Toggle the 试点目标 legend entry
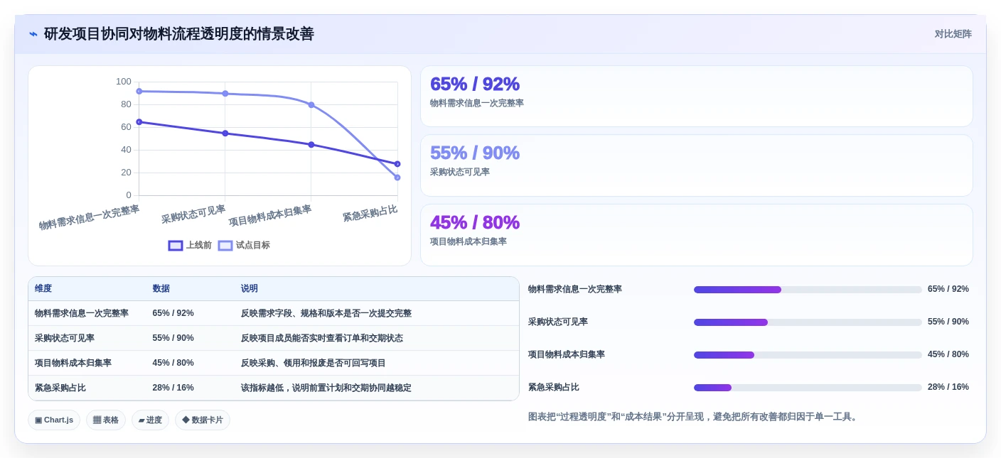 (x=244, y=245)
